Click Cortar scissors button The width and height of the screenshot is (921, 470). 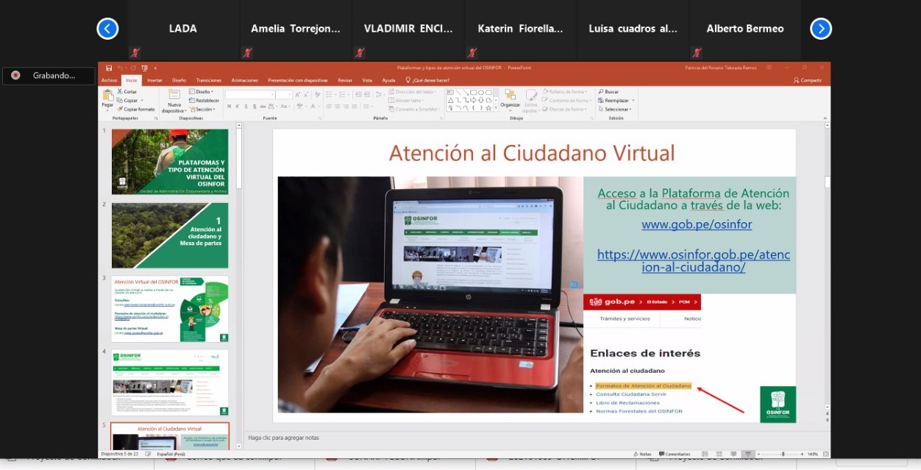click(127, 92)
